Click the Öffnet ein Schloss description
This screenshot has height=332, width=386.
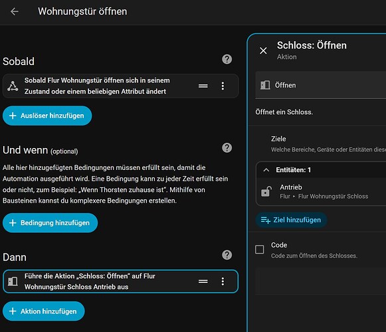(x=284, y=112)
